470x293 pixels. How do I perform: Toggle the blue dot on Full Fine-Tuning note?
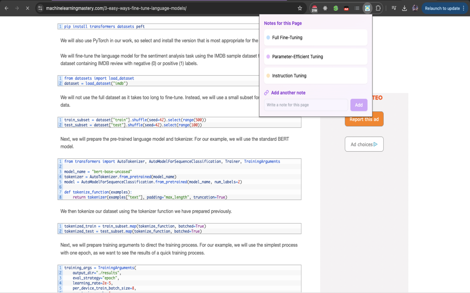tap(268, 37)
